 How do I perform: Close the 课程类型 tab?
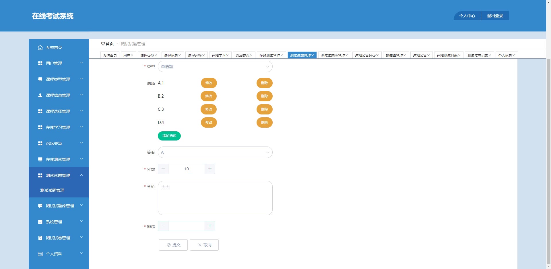pos(156,56)
